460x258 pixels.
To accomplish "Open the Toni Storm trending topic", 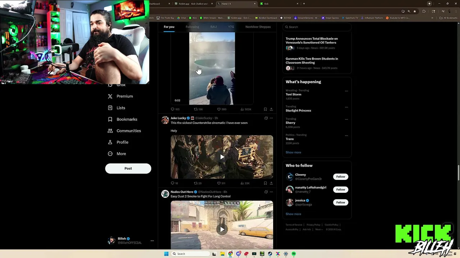I will click(x=293, y=95).
